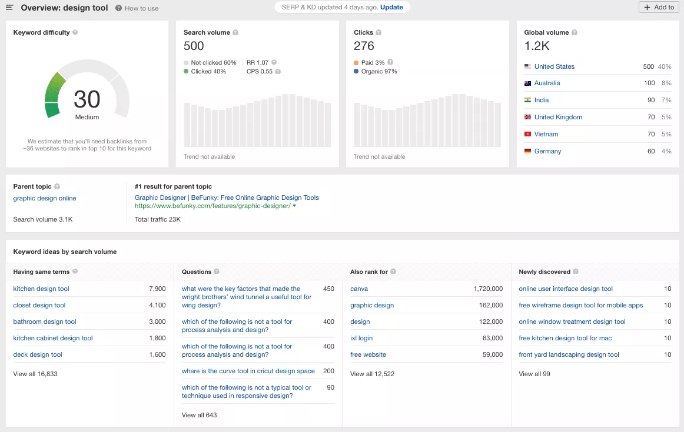Click help icon next to Newly discovered
The width and height of the screenshot is (684, 432).
(x=576, y=272)
